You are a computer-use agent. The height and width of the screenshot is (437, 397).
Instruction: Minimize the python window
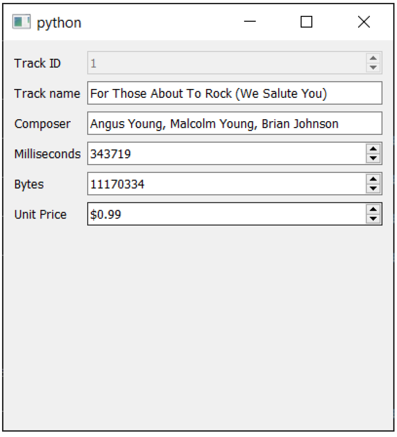[x=250, y=22]
